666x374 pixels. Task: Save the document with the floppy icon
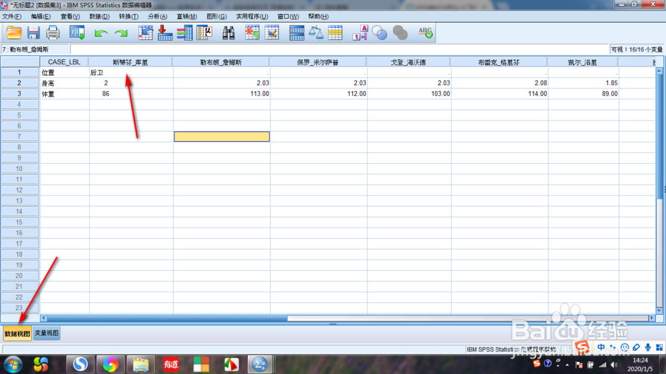coord(33,33)
